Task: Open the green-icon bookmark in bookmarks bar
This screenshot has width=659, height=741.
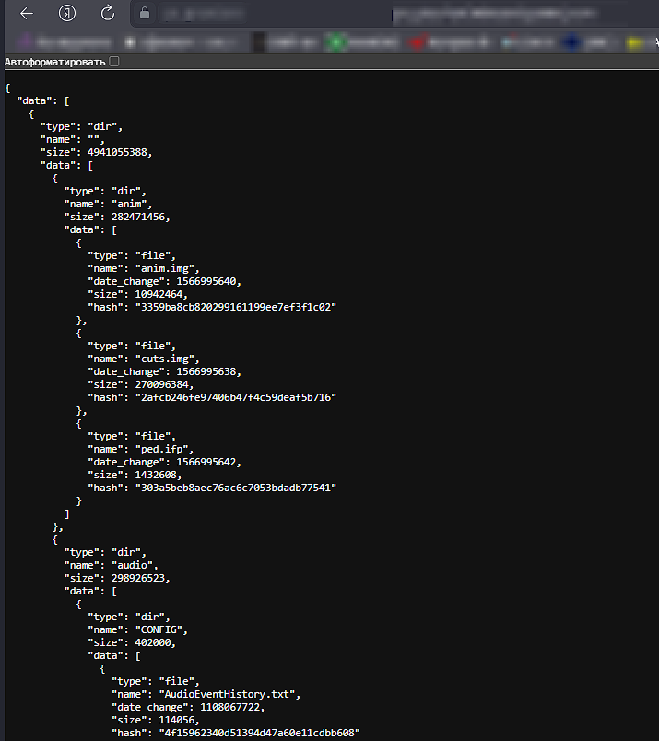Action: [x=338, y=41]
